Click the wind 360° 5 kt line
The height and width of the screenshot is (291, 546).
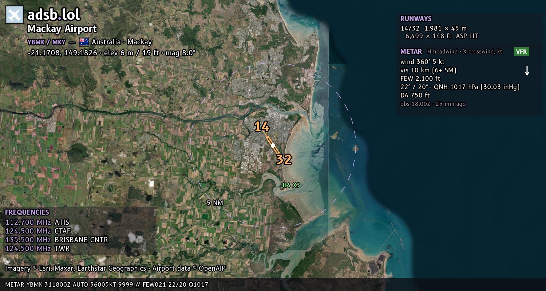(422, 62)
